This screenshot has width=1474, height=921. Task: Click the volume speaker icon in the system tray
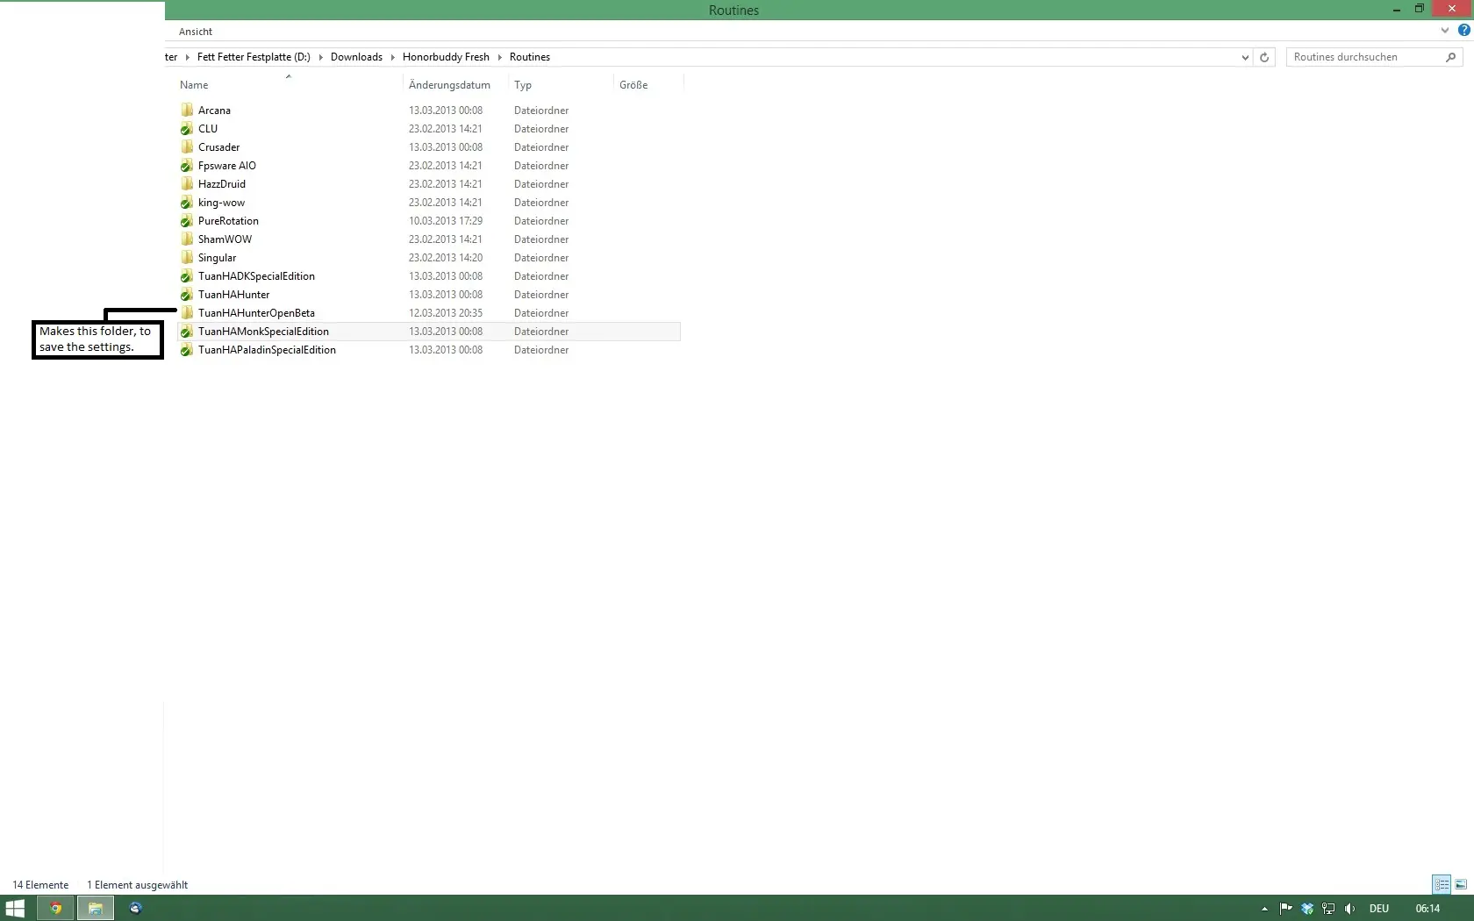coord(1349,909)
